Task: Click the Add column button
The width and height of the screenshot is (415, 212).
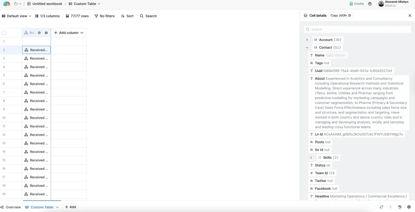Action: point(68,32)
